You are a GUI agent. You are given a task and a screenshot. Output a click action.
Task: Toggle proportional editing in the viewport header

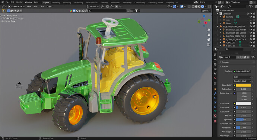(116, 7)
